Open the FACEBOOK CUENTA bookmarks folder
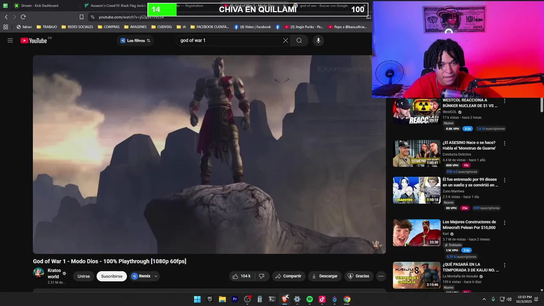 (210, 27)
